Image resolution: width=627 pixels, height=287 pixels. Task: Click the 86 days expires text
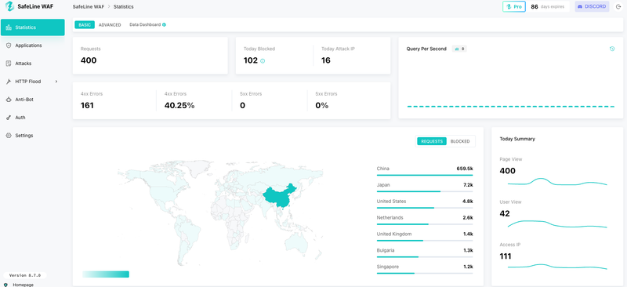click(x=547, y=7)
